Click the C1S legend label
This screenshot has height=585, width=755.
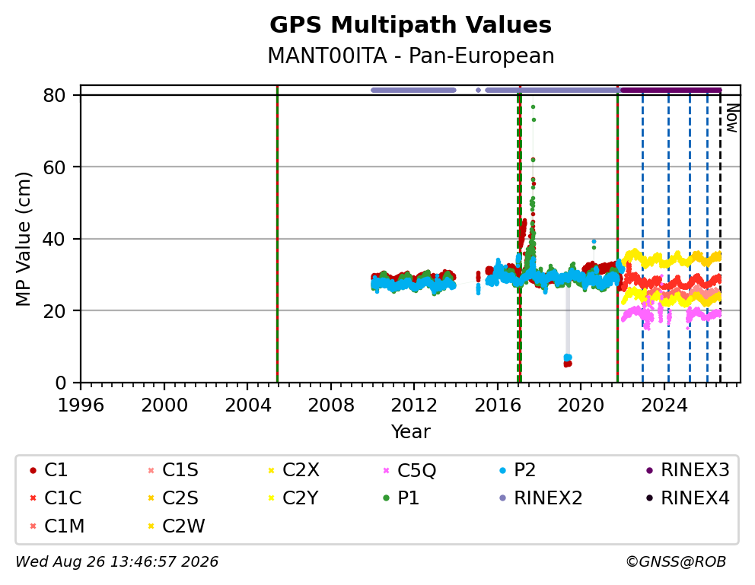pos(180,470)
